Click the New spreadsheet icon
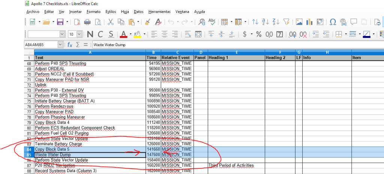This screenshot has height=174, width=384. 33,22
